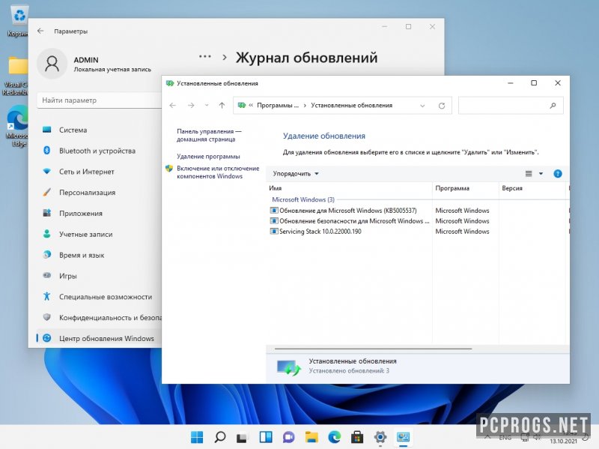Go back in Installed Updates window
The height and width of the screenshot is (449, 599).
pos(173,106)
